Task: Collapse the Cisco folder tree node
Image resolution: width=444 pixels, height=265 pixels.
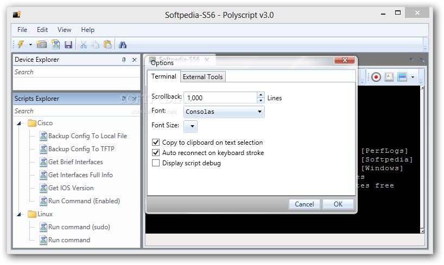Action: (x=19, y=123)
